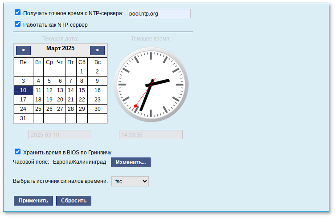
Task: Toggle getting time from NTP server
Action: pyautogui.click(x=18, y=13)
